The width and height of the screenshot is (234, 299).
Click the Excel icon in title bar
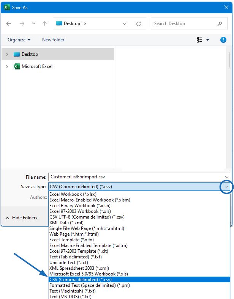(x=7, y=7)
